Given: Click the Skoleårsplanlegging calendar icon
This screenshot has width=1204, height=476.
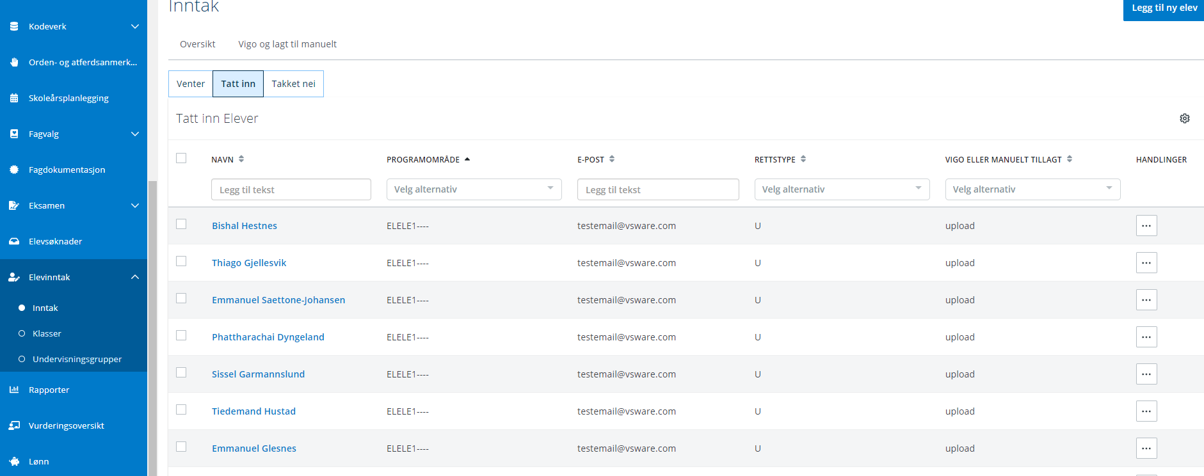Looking at the screenshot, I should click(14, 98).
